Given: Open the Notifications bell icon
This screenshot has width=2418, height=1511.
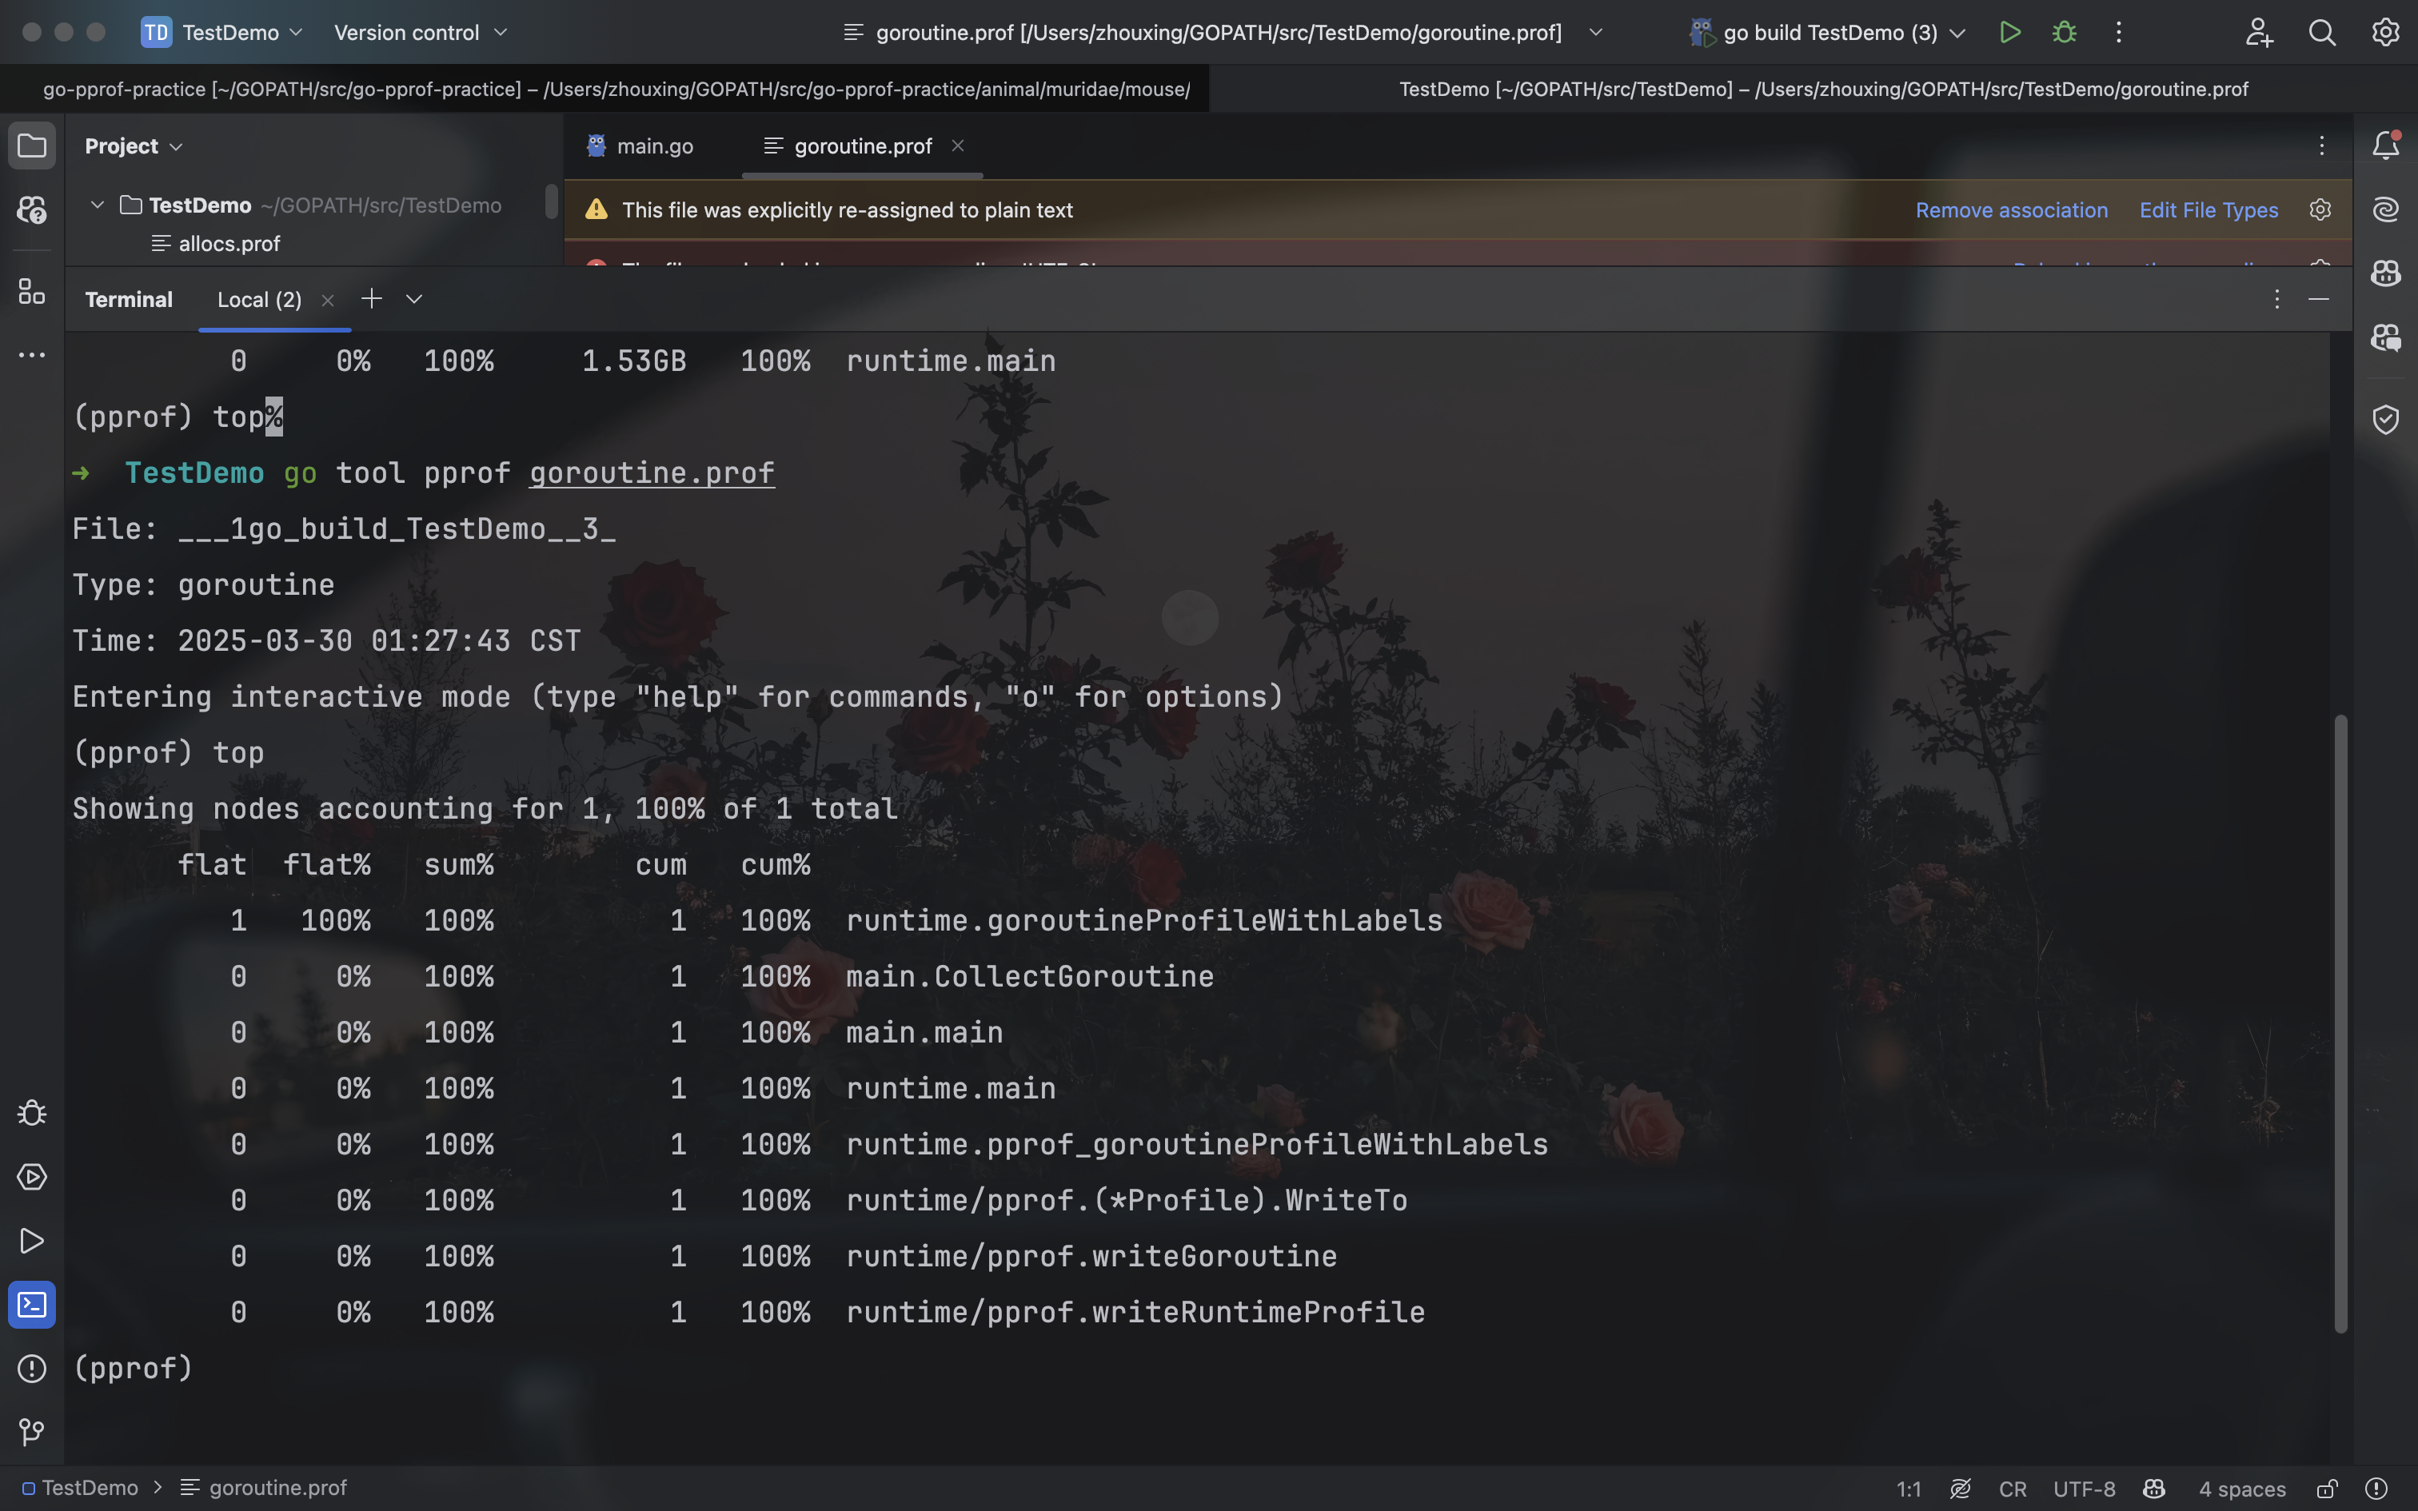Looking at the screenshot, I should 2386,146.
